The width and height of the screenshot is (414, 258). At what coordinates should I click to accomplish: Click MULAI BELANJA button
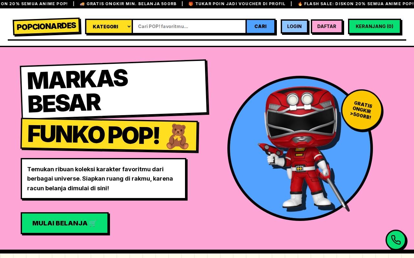point(65,223)
